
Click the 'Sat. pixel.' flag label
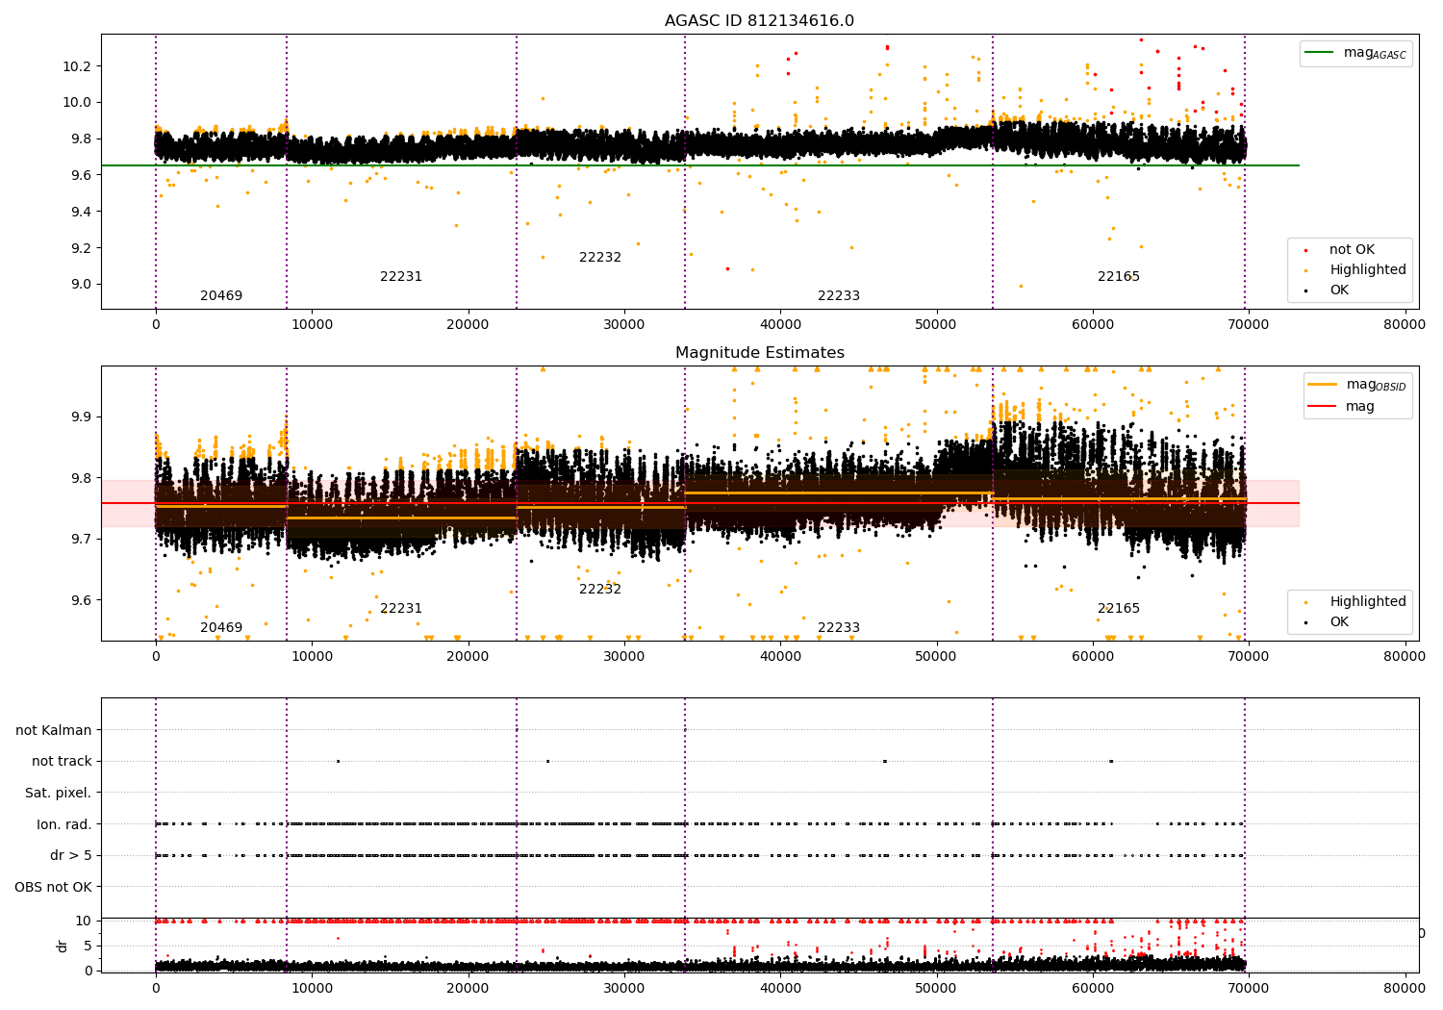point(59,794)
